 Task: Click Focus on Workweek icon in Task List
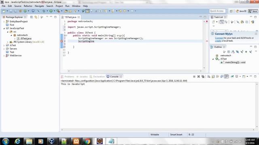pyautogui.click(x=232, y=22)
